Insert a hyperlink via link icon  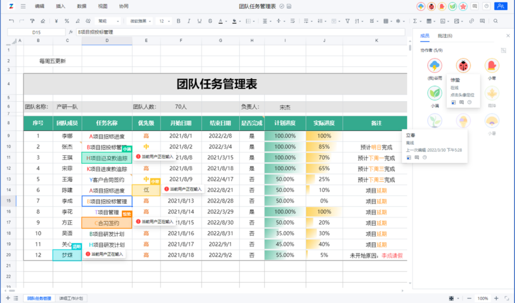pyautogui.click(x=471, y=21)
